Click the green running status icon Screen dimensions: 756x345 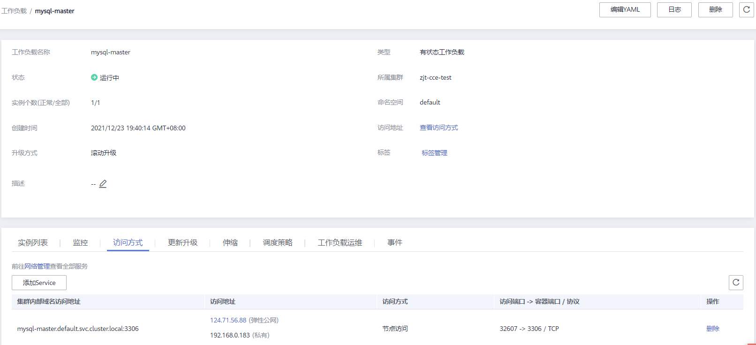(x=94, y=77)
